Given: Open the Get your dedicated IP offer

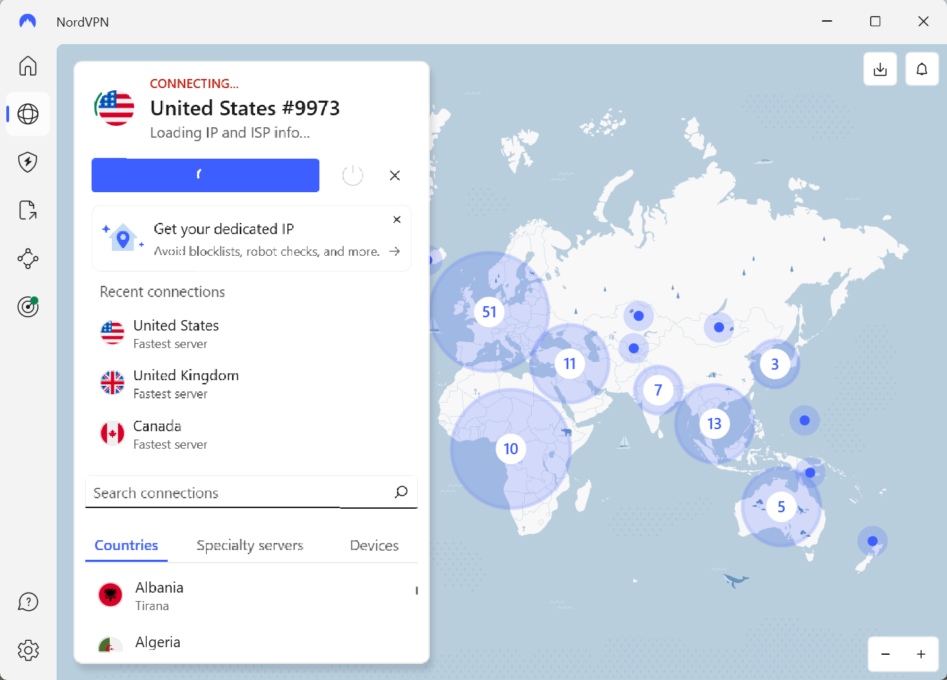Looking at the screenshot, I should (252, 238).
